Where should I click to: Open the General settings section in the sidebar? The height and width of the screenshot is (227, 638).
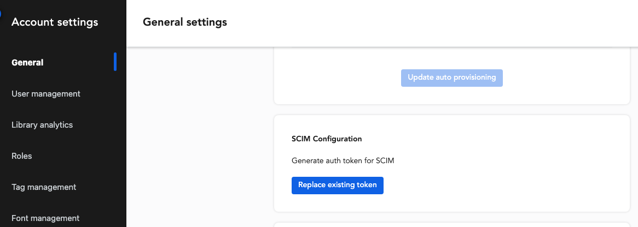[27, 62]
